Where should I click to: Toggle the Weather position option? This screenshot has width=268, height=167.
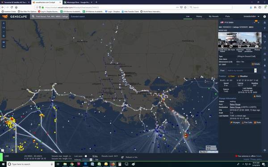click(x=243, y=76)
